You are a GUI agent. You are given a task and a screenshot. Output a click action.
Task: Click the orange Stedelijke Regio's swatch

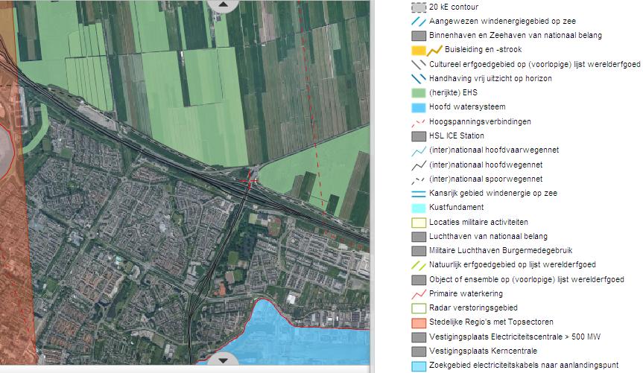419,322
